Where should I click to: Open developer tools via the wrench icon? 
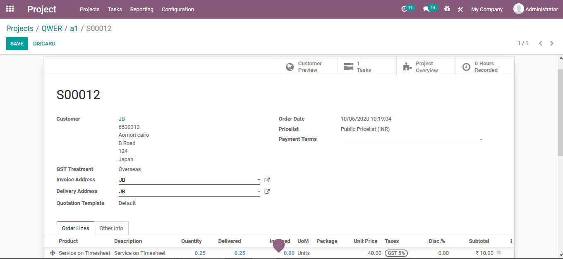click(460, 9)
